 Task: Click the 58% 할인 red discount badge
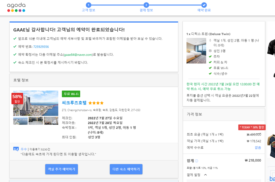click(17, 98)
